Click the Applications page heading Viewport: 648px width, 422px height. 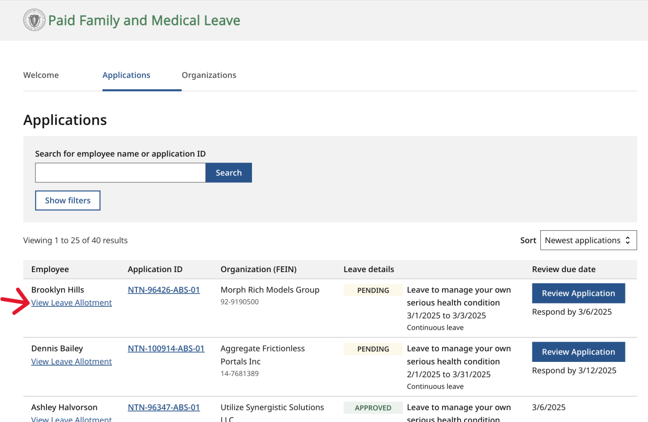[65, 120]
